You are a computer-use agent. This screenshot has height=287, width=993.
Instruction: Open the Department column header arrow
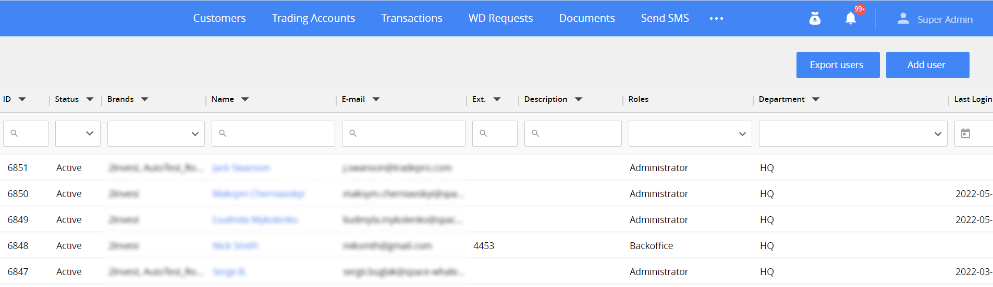coord(816,99)
